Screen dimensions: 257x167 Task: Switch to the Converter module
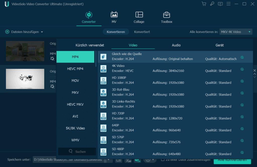pyautogui.click(x=89, y=17)
